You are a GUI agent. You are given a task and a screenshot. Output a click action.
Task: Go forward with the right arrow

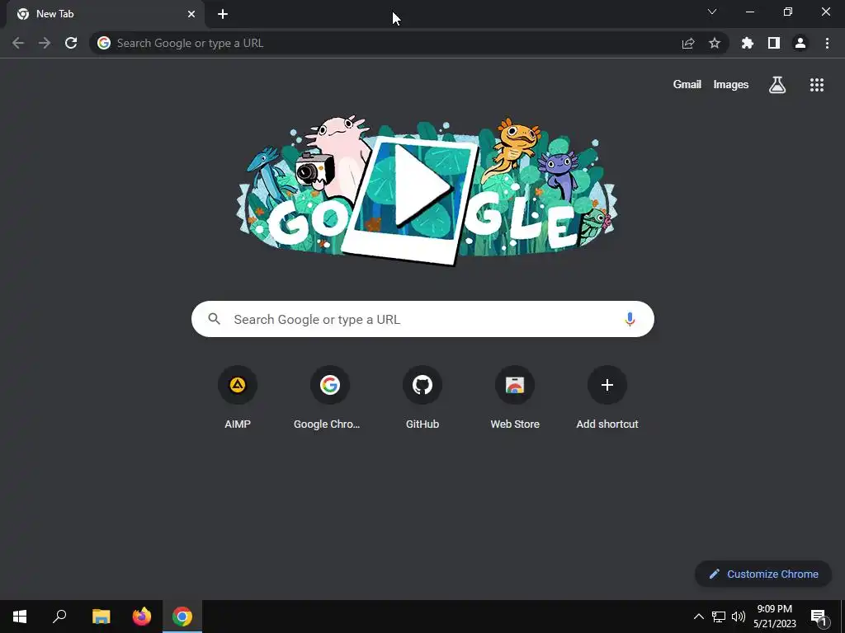[45, 43]
